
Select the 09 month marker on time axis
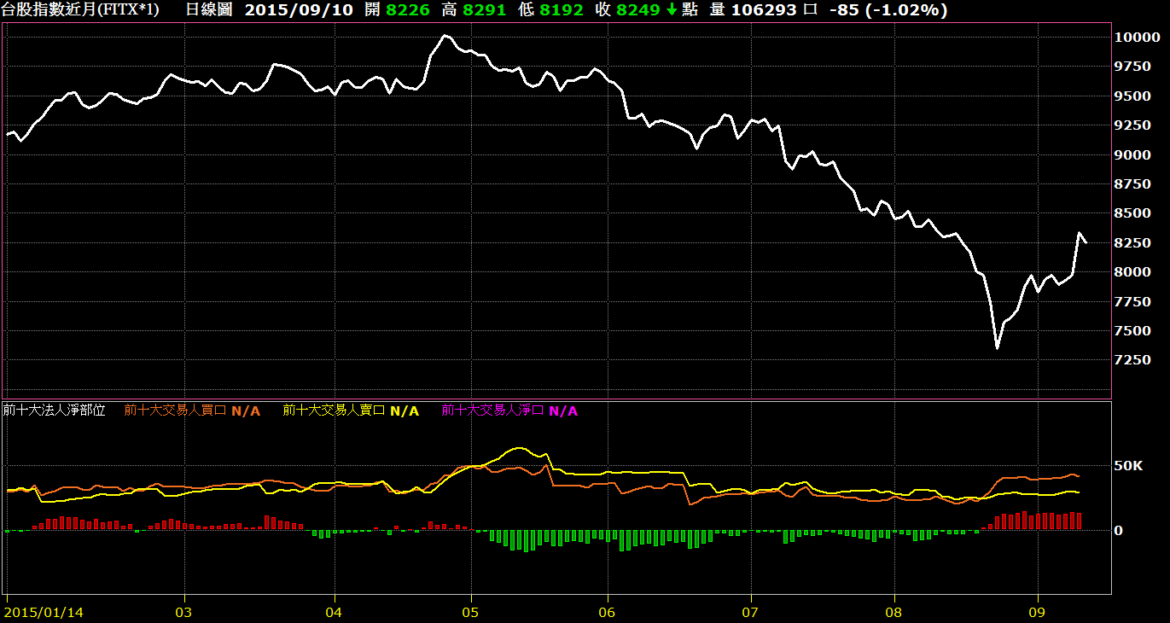point(1038,613)
